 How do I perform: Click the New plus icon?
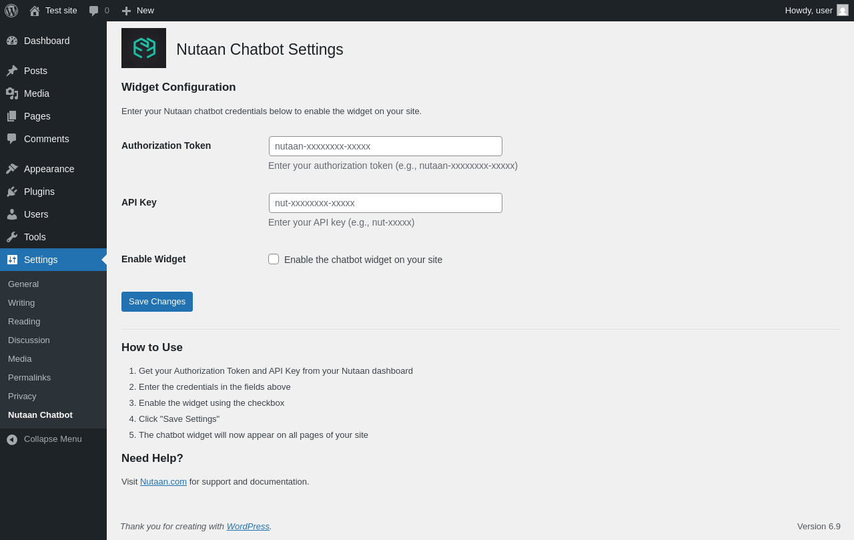pyautogui.click(x=126, y=11)
